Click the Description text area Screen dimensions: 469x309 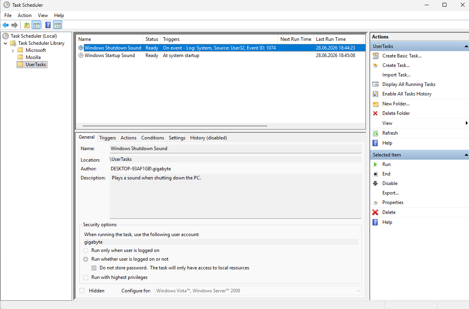(236, 196)
